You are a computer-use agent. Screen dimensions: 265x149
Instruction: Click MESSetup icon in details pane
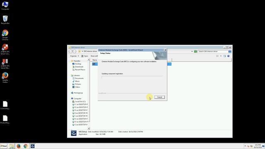pyautogui.click(x=74, y=133)
